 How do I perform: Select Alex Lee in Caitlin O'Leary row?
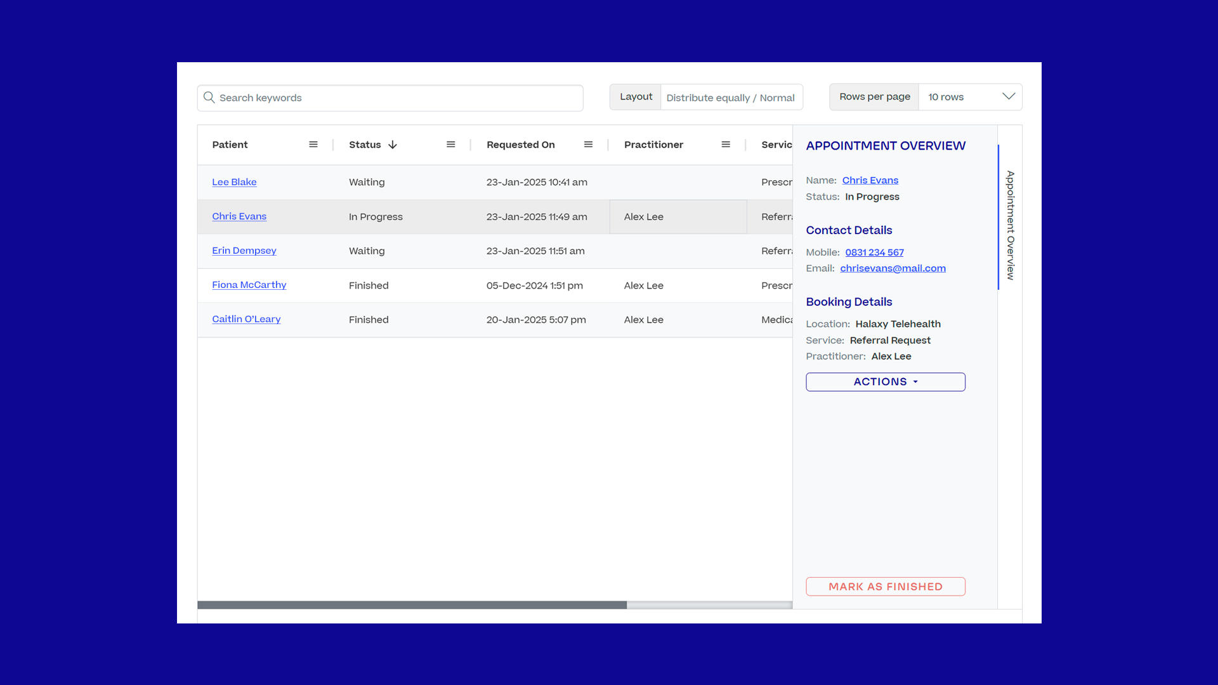(x=644, y=320)
